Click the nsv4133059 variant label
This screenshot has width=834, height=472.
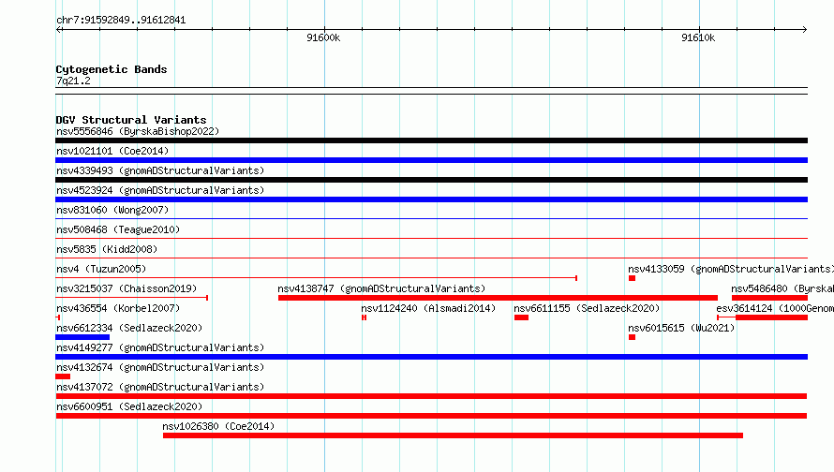[731, 269]
